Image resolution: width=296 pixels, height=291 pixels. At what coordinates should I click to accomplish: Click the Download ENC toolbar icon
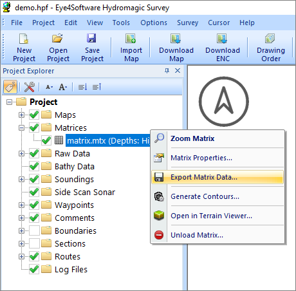click(x=222, y=39)
